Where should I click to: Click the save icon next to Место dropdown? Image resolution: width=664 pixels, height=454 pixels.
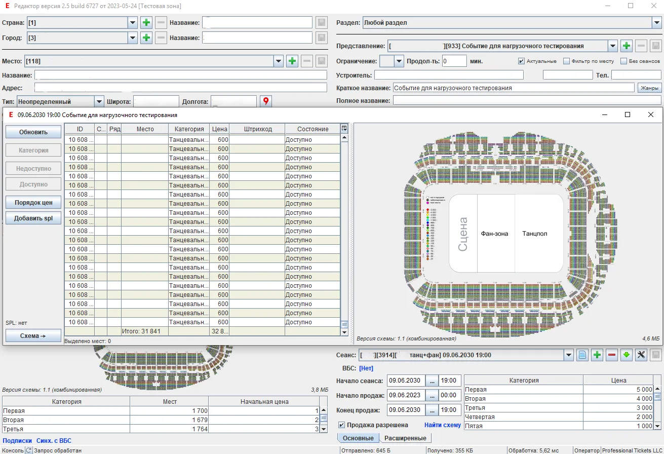point(321,61)
